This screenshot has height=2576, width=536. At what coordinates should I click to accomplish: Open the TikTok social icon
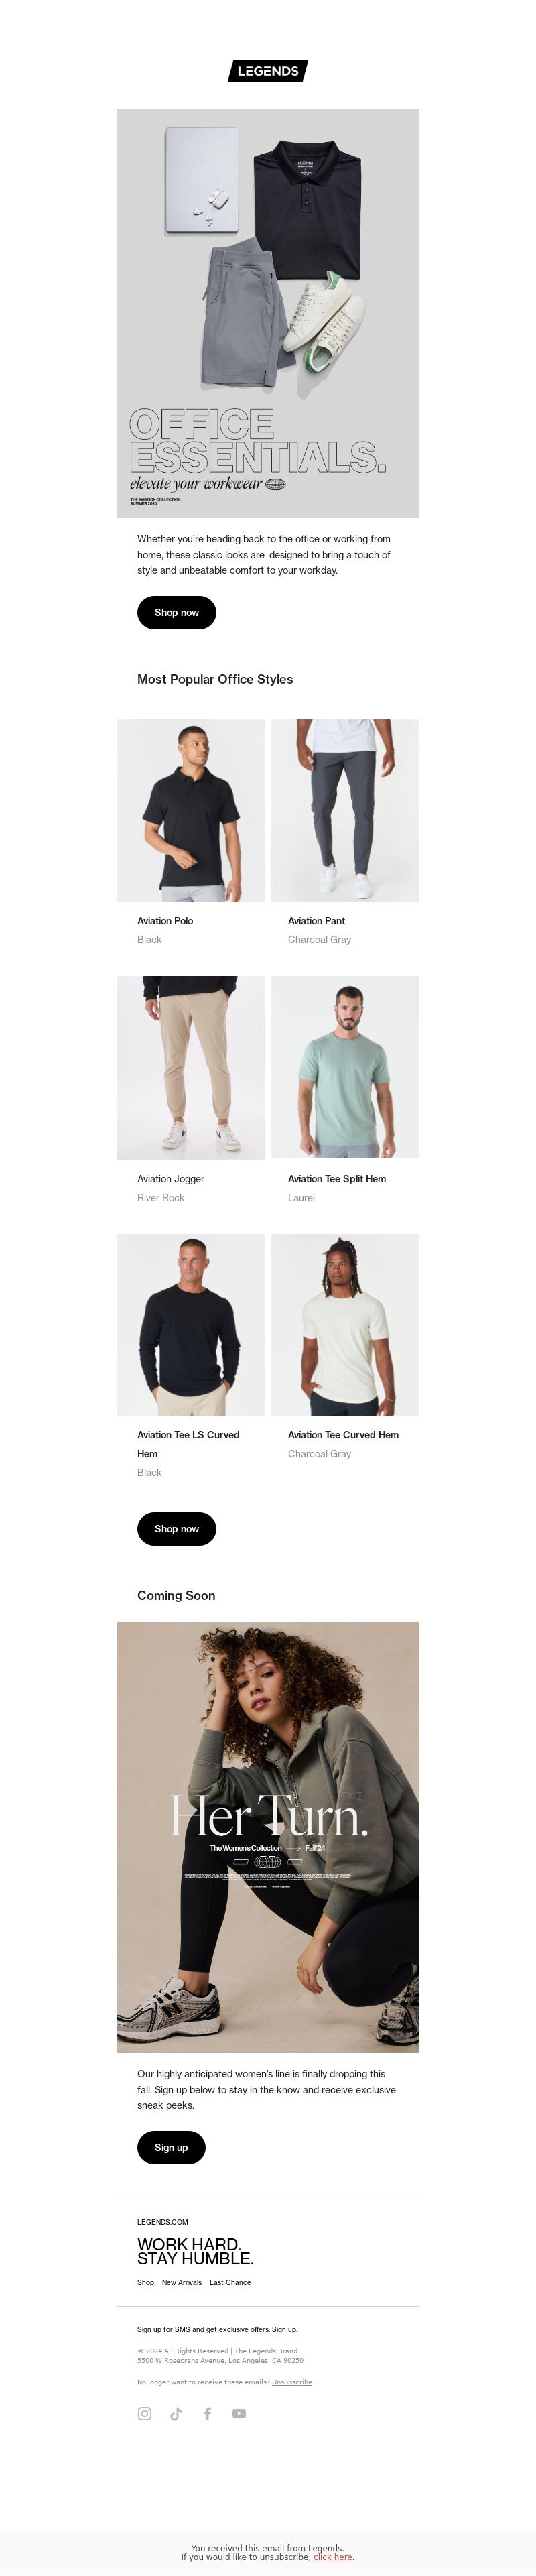176,2413
